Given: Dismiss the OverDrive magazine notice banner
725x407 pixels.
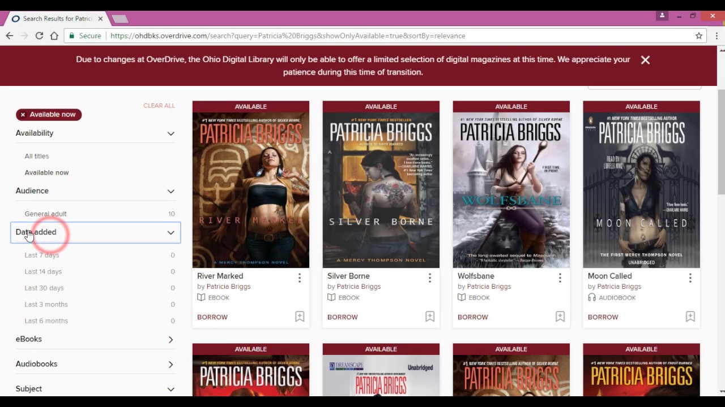Looking at the screenshot, I should (645, 60).
